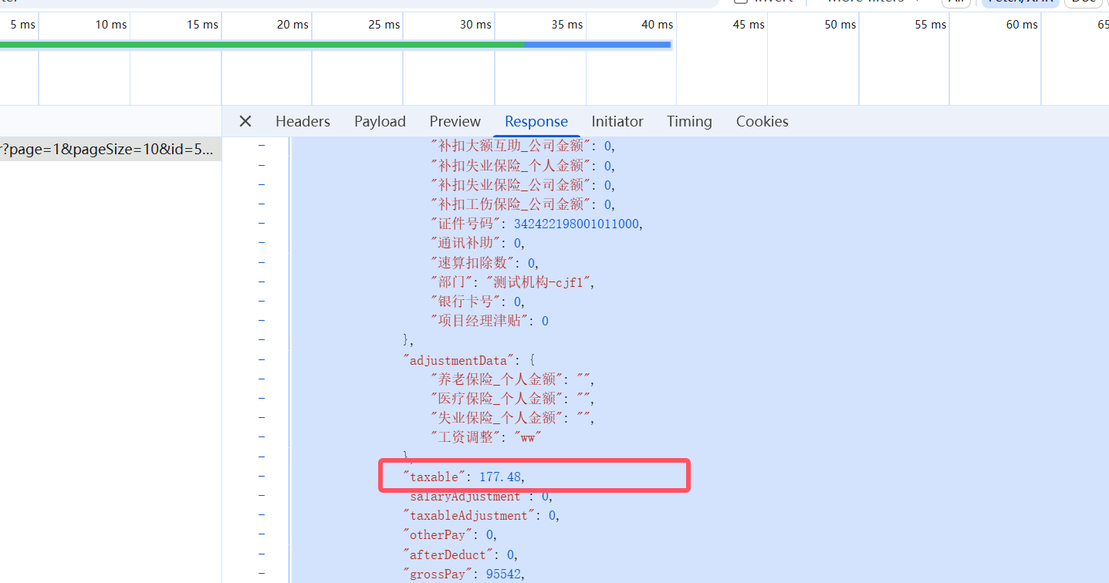Show the Preview tab
Viewport: 1109px width, 583px height.
(455, 121)
